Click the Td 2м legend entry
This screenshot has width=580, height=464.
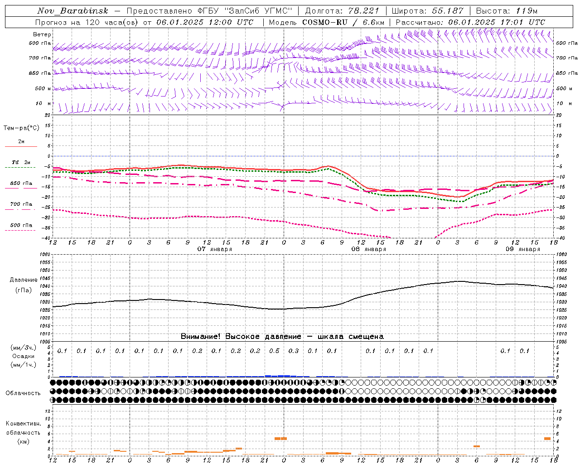click(x=21, y=162)
